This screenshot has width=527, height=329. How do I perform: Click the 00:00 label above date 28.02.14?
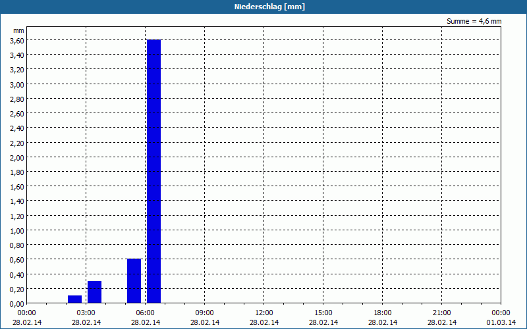click(x=26, y=313)
